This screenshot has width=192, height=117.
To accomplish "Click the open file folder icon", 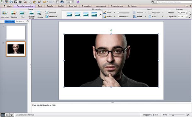I will (x=11, y=2).
